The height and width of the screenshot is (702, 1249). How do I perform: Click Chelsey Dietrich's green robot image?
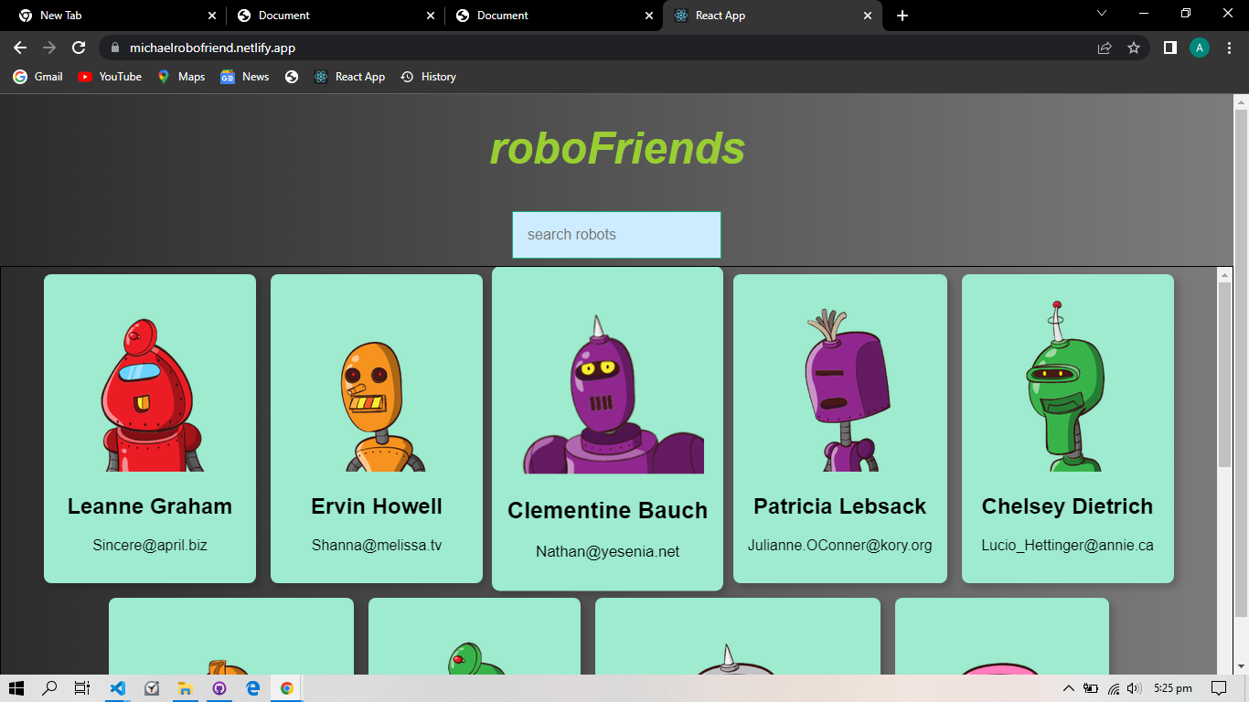click(1066, 385)
